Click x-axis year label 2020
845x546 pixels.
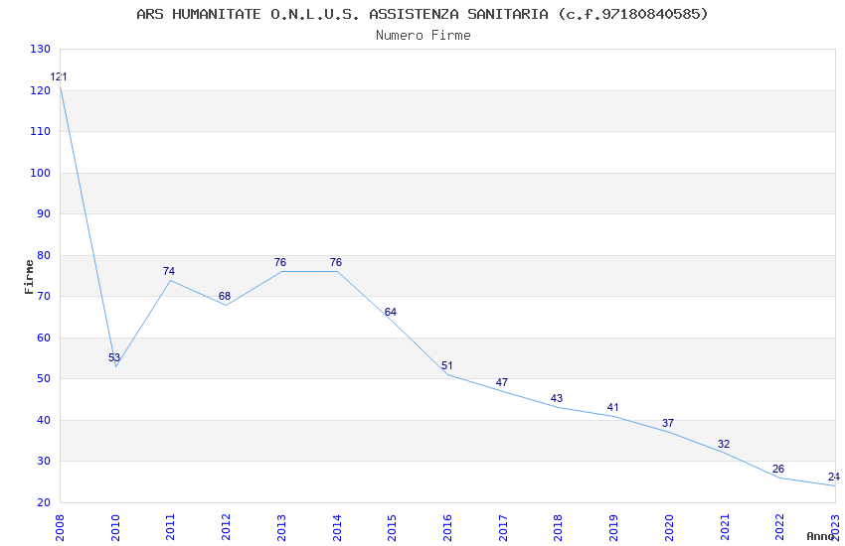click(x=669, y=527)
